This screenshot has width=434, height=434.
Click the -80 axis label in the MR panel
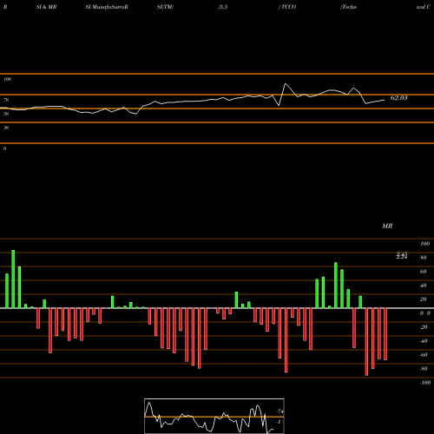[424, 369]
